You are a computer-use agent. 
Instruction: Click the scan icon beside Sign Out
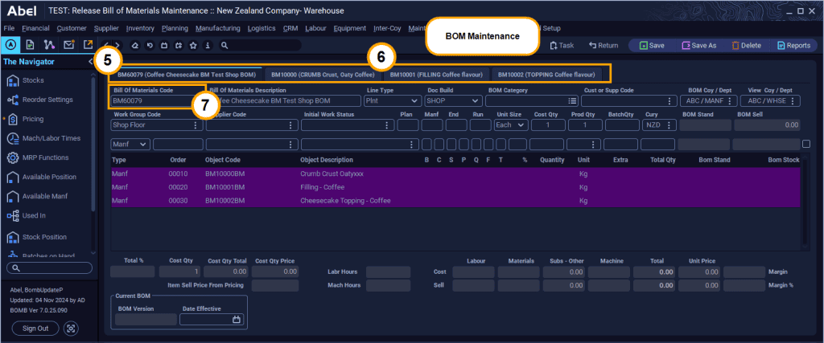coord(72,328)
